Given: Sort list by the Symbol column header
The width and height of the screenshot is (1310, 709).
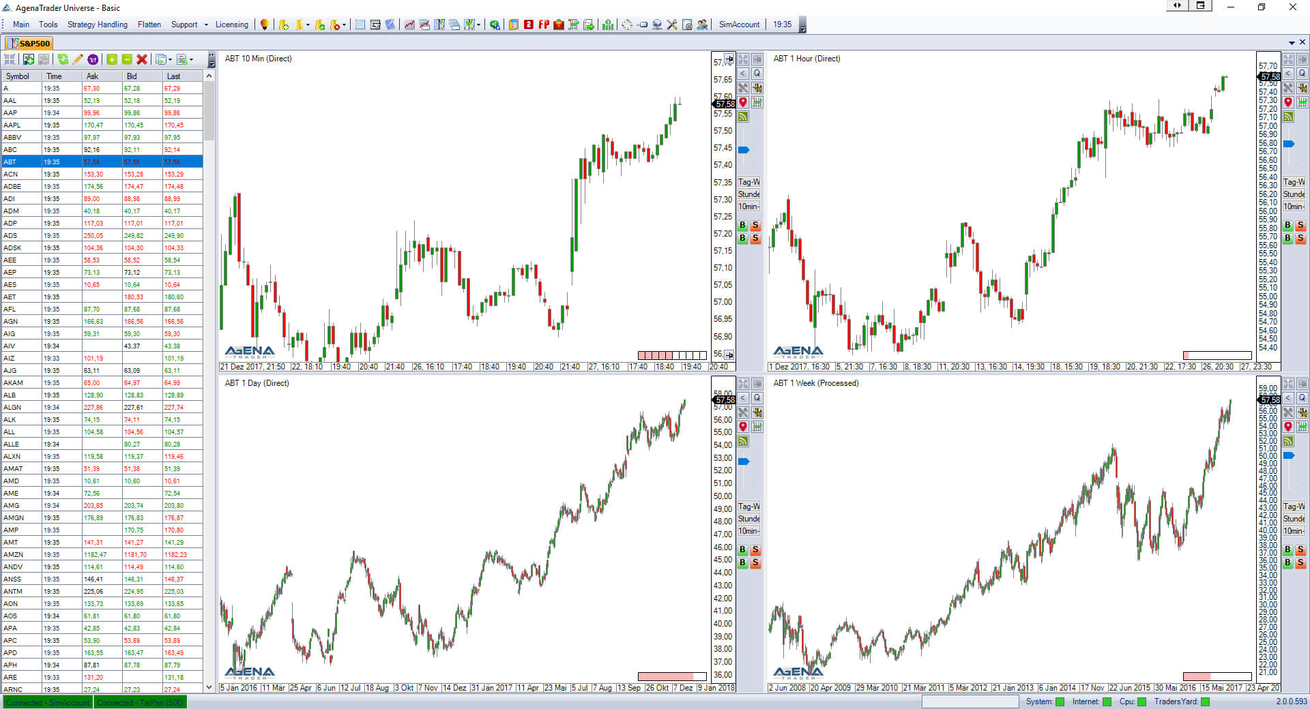Looking at the screenshot, I should (x=21, y=76).
